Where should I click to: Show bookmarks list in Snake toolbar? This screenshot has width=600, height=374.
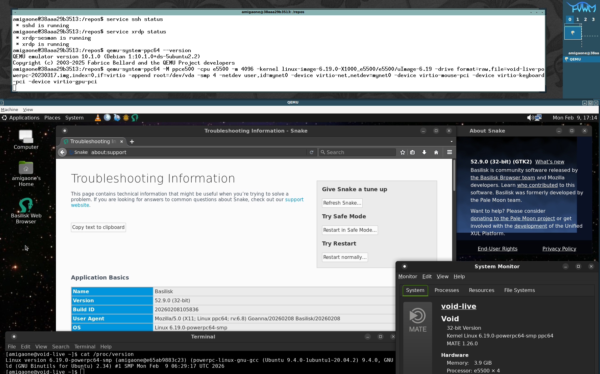coord(412,152)
